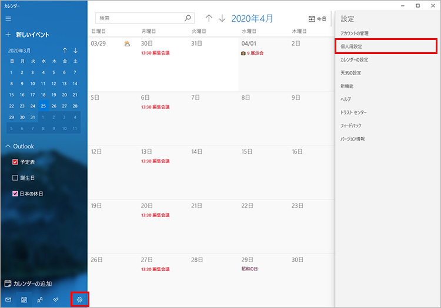Maximize the Calendar window
Viewport: 441px width, 308px height.
coord(418,6)
